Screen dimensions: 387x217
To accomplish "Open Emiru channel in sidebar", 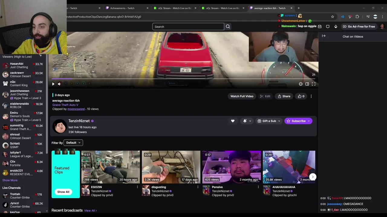I will (x=24, y=116).
